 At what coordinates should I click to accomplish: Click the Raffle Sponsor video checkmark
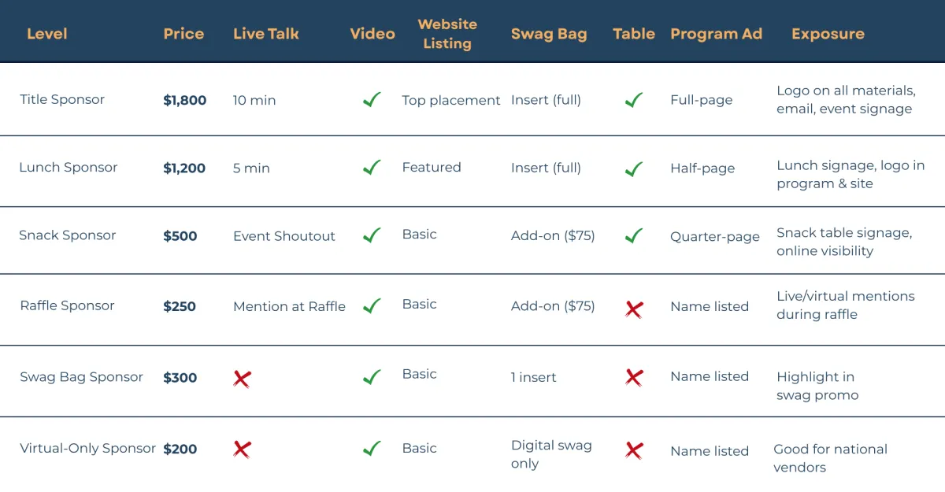pos(372,305)
